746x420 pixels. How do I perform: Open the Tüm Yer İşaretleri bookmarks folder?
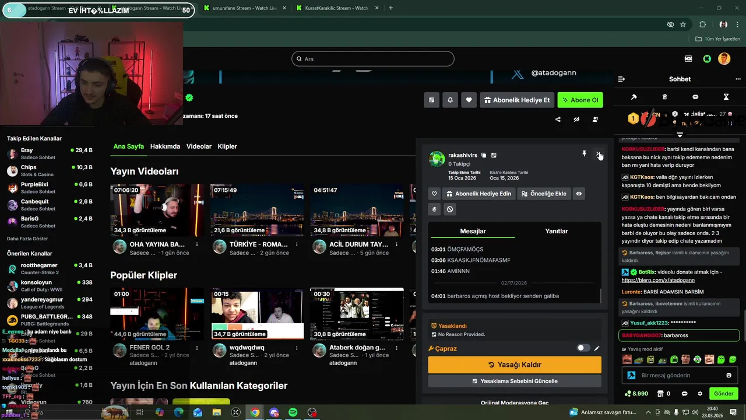(717, 39)
